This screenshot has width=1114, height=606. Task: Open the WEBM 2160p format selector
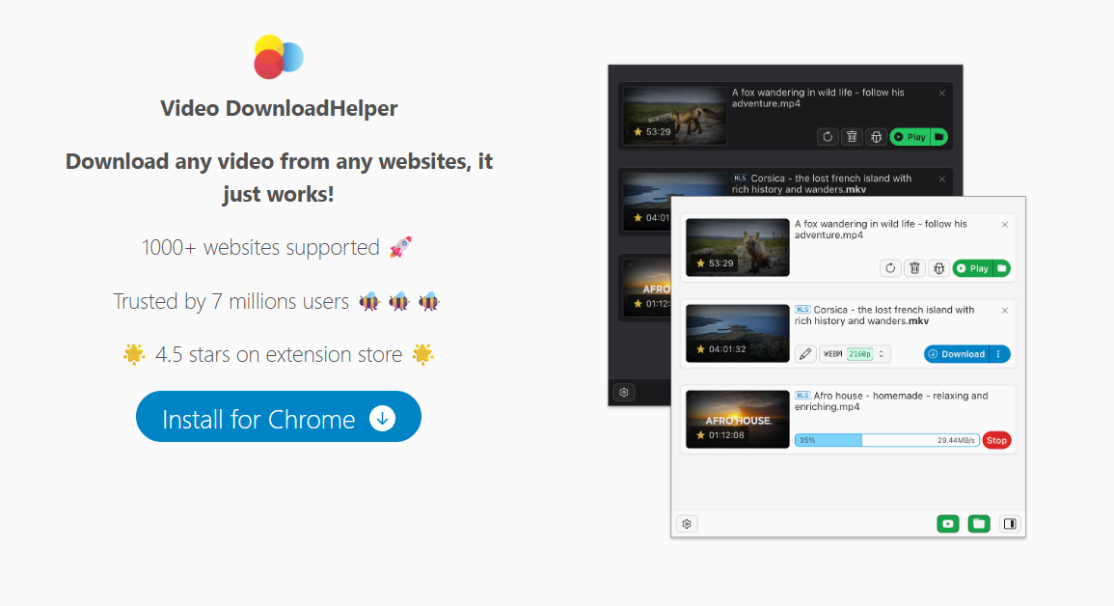click(x=855, y=354)
